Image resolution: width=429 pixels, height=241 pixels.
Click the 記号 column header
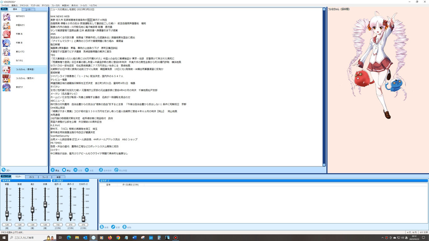[108, 185]
